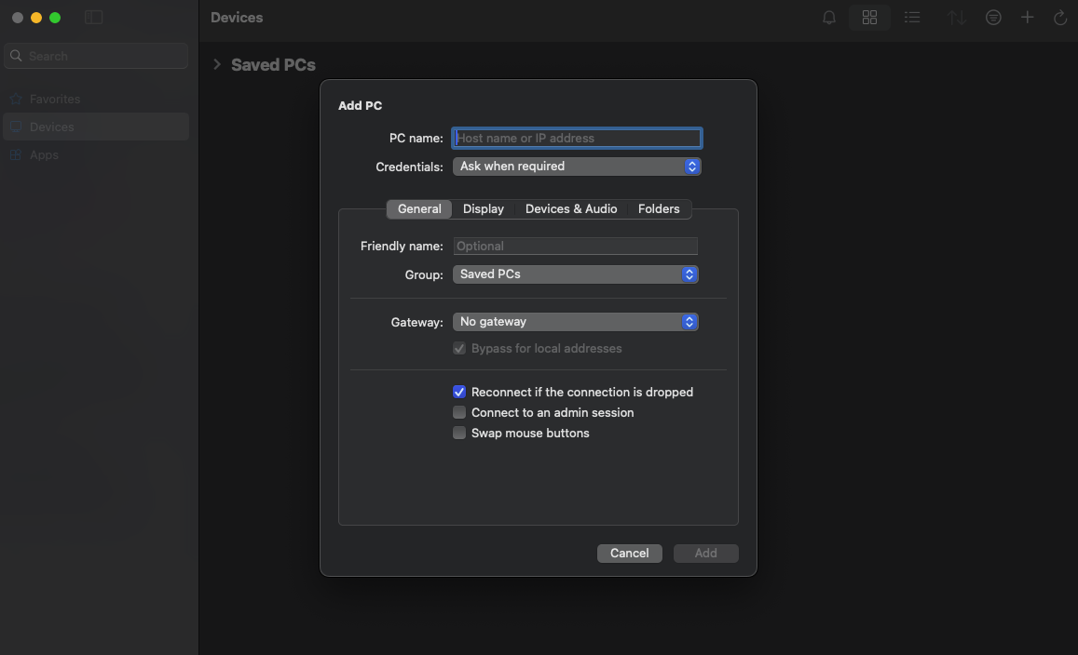This screenshot has height=655, width=1078.
Task: Expand the Saved PCs group
Action: click(216, 64)
